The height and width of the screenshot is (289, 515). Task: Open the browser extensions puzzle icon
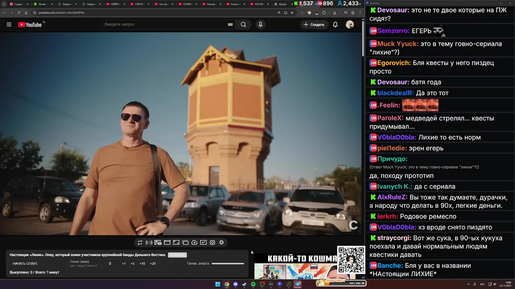coord(324,12)
